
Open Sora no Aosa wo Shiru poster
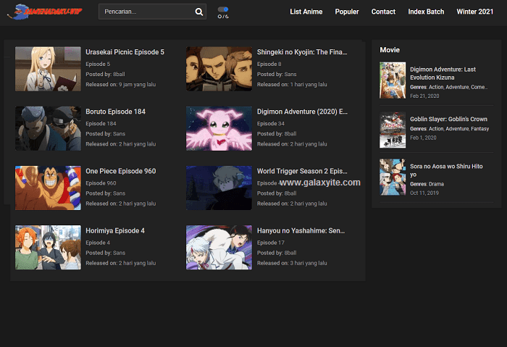tap(393, 177)
